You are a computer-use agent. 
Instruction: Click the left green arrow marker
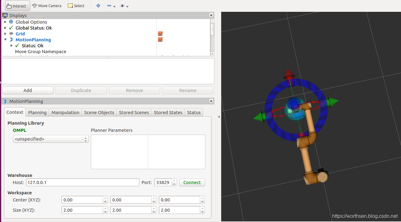(259, 117)
